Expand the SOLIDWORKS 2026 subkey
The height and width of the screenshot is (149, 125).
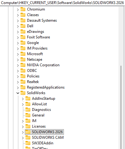(23, 132)
